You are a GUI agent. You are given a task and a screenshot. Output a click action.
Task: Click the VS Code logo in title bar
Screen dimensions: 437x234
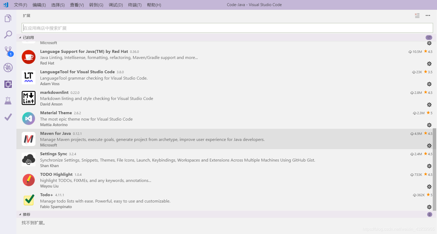point(6,5)
